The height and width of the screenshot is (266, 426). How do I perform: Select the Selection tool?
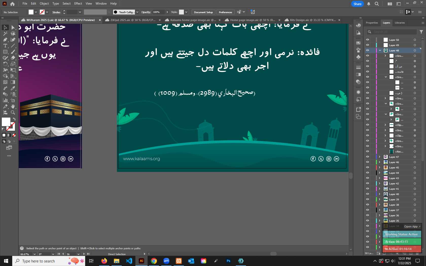pyautogui.click(x=5, y=27)
